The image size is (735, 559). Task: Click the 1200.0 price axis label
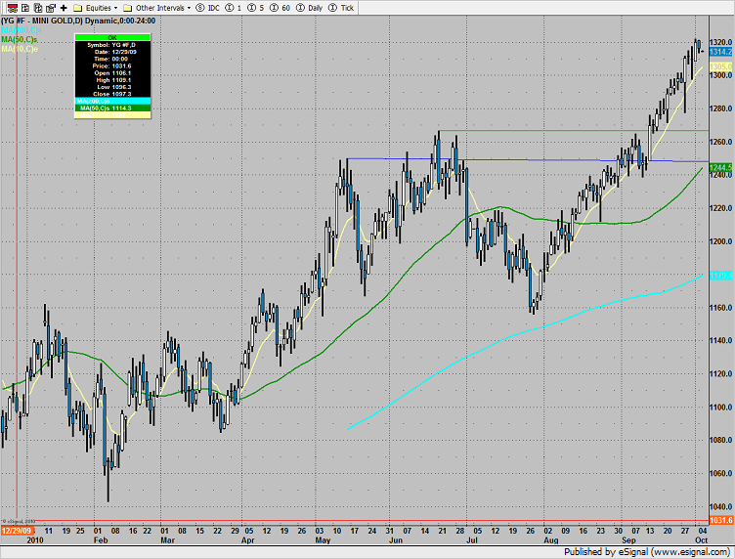pyautogui.click(x=721, y=241)
